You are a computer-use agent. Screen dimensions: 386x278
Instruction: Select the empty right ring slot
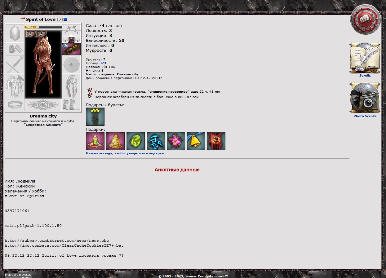click(78, 40)
